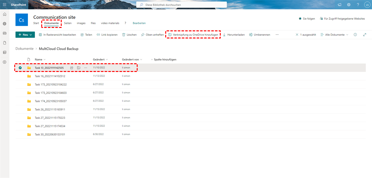Click folder icon of Task 16_20221114102512
The image size is (372, 178).
pos(29,76)
